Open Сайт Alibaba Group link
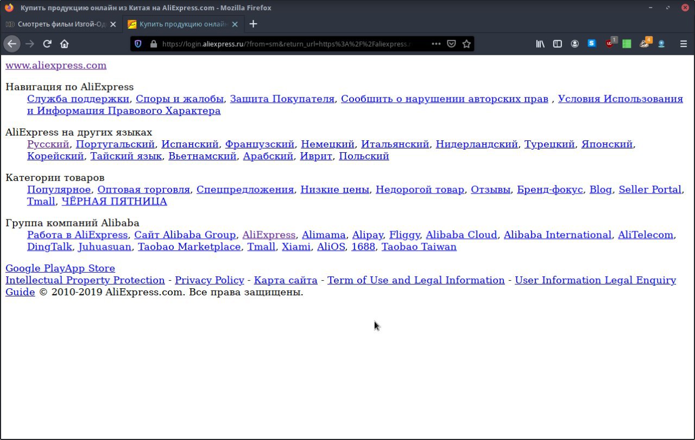This screenshot has height=440, width=695. tap(185, 235)
